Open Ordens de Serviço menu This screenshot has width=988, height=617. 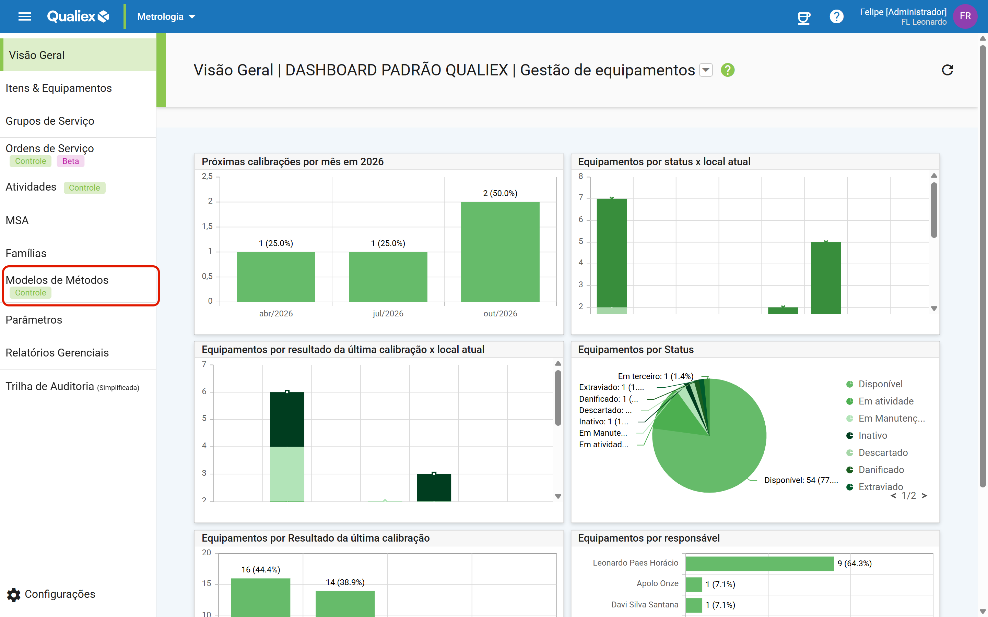click(x=78, y=154)
